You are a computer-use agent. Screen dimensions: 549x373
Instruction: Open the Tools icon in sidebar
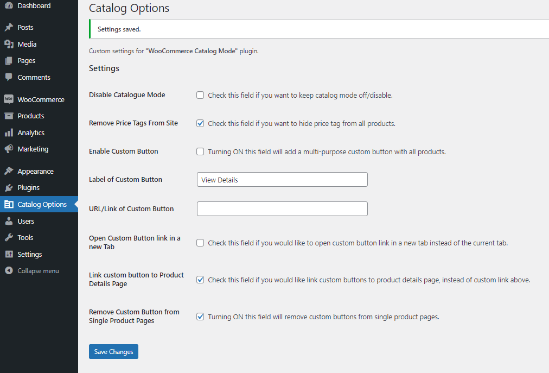click(x=10, y=237)
